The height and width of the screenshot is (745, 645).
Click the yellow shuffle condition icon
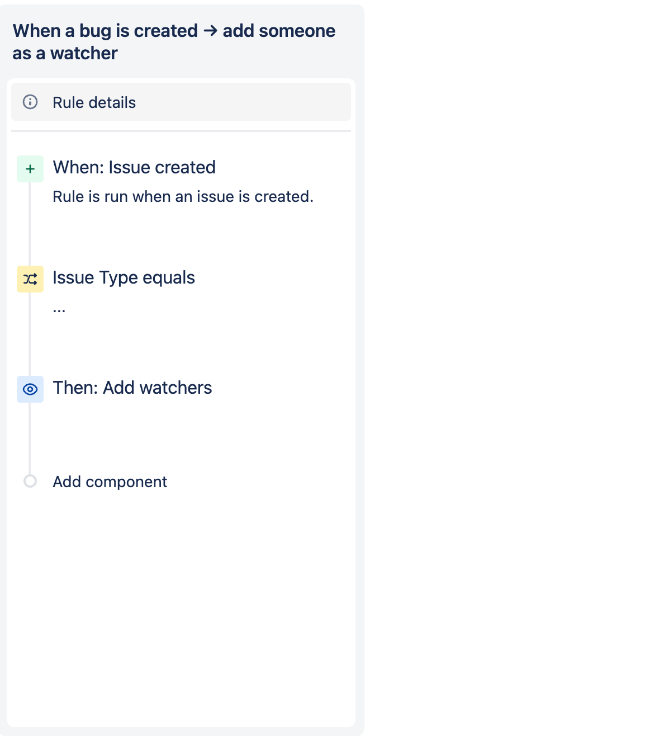click(x=30, y=279)
